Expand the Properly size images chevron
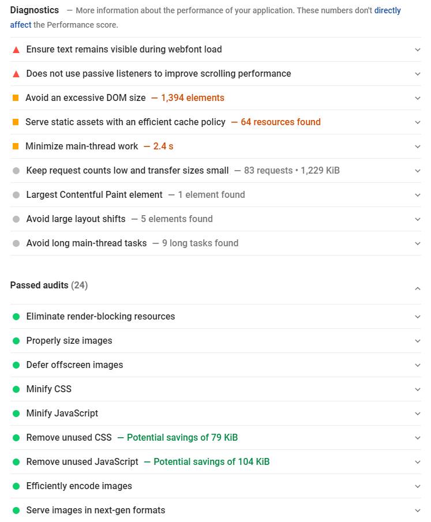This screenshot has height=522, width=431. coord(418,341)
